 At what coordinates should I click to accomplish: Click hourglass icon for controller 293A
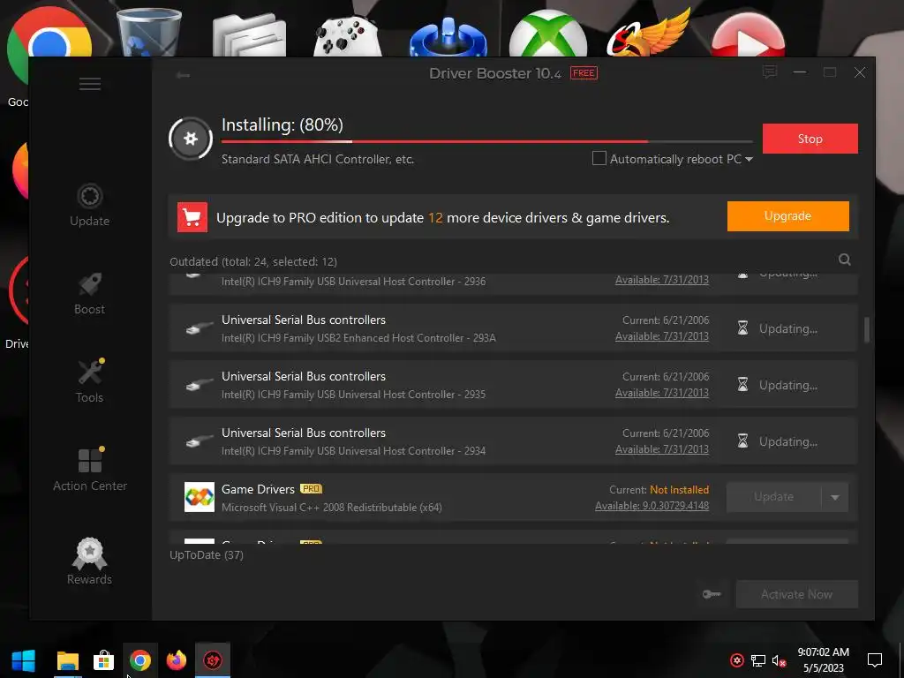coord(742,328)
